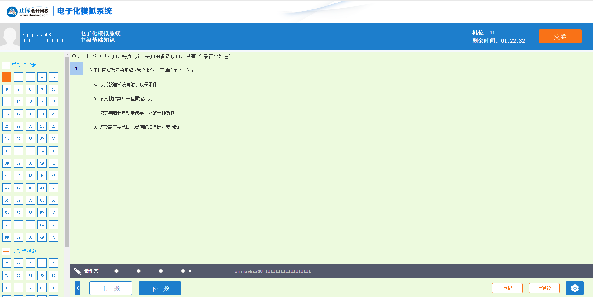Screen dimensions: 593x297
Task: Click the '中级基础知识' exam title
Action: [98, 40]
